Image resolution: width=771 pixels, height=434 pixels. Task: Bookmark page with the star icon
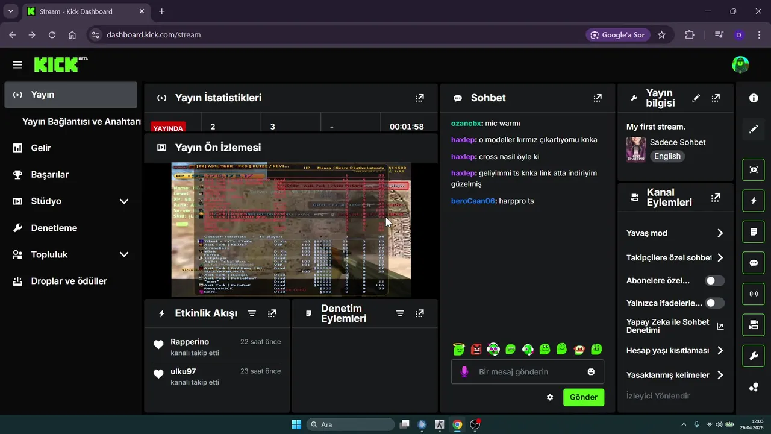[661, 35]
